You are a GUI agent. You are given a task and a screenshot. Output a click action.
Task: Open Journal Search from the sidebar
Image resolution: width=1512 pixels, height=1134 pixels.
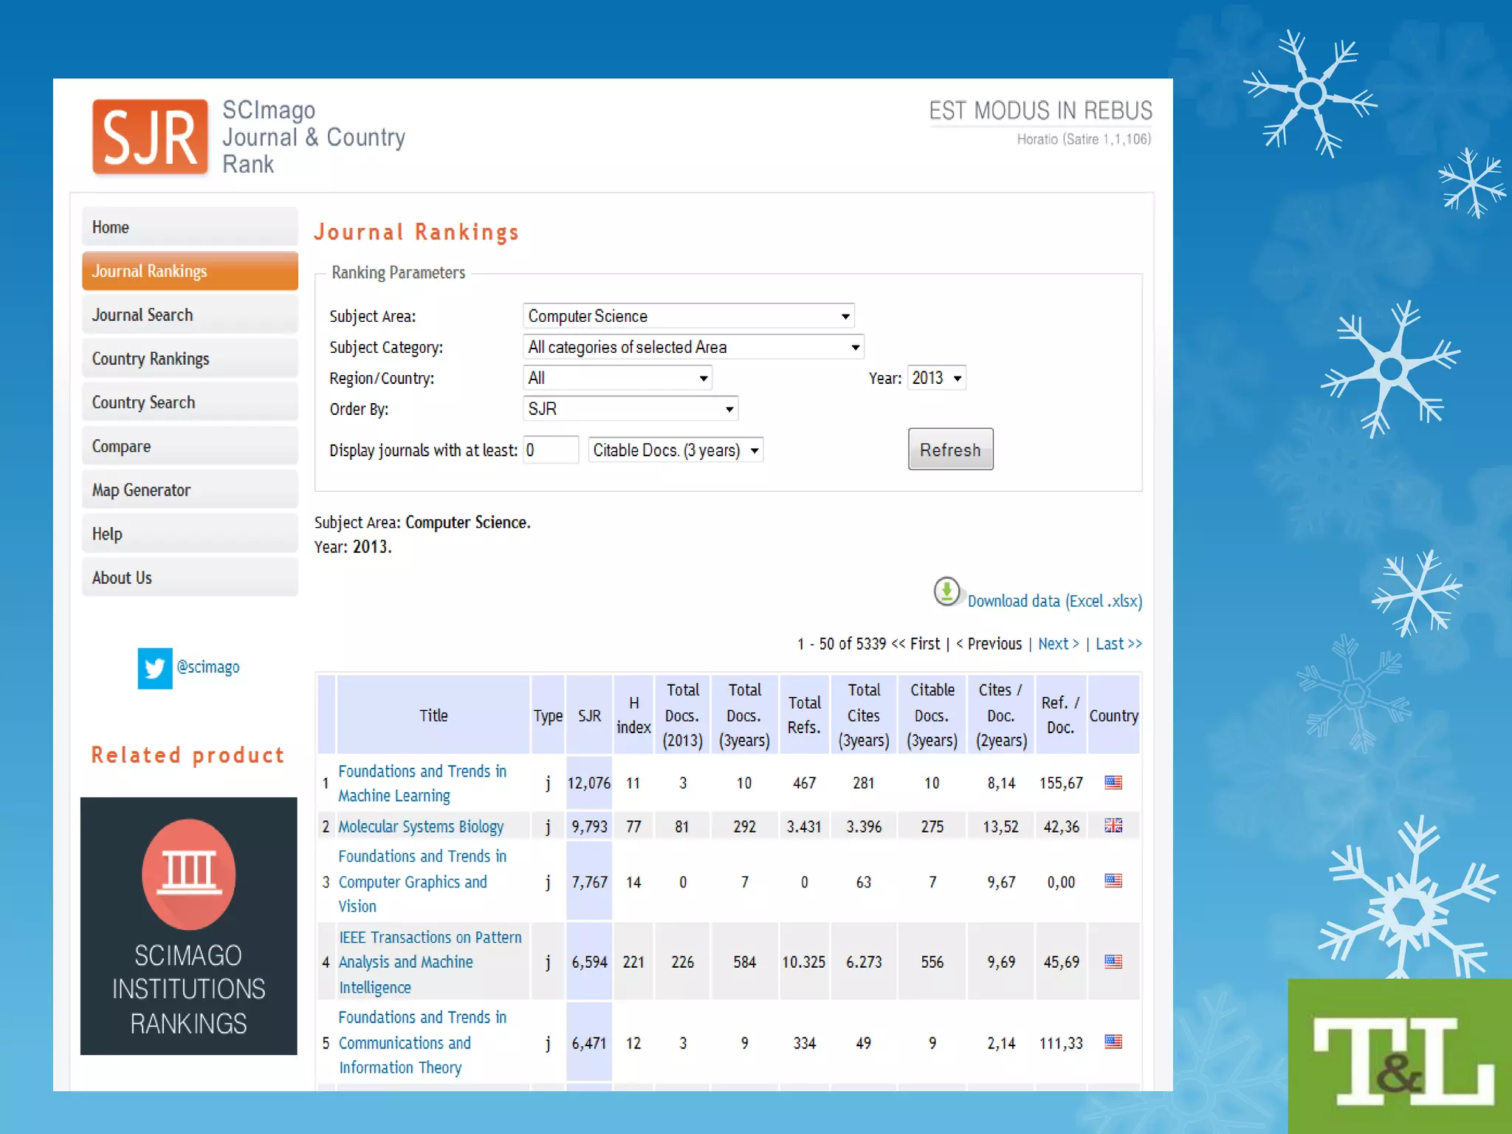point(190,315)
